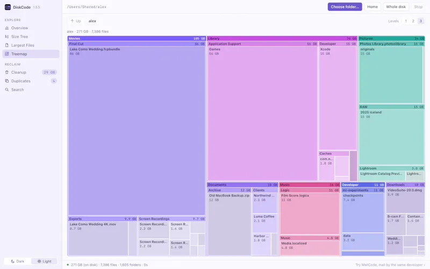Click the Size Tree icon
Viewport: 430px width, 269px height.
[7, 37]
